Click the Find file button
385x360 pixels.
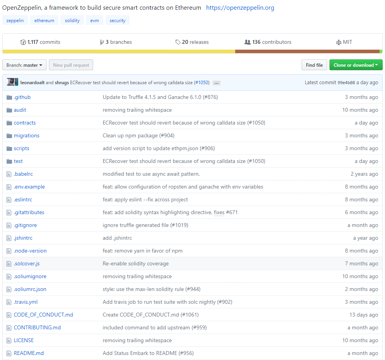point(314,65)
